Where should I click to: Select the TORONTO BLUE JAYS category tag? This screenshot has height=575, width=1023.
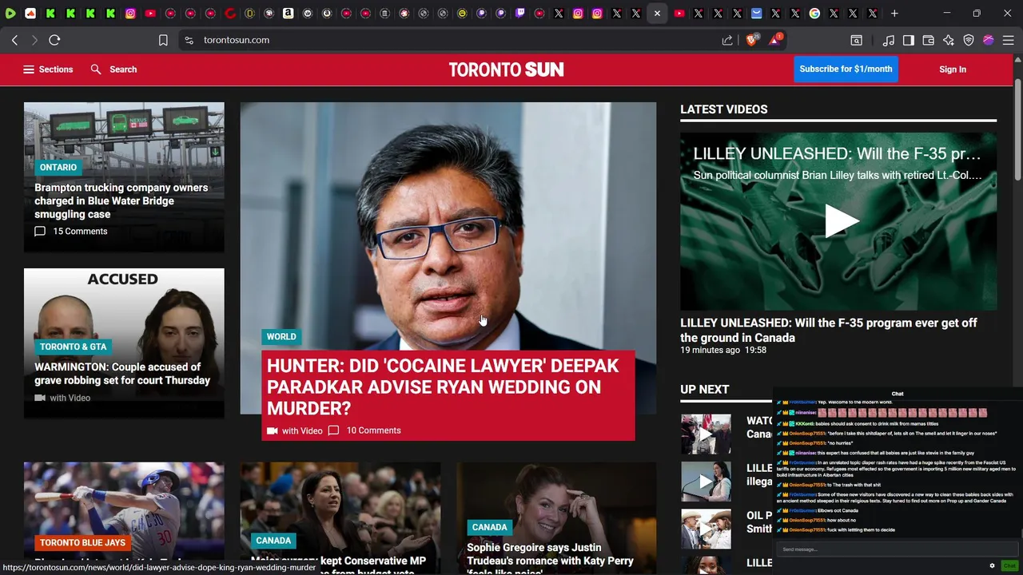coord(83,543)
